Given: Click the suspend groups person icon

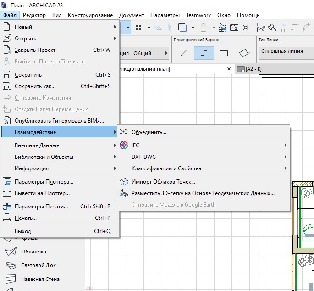Looking at the screenshot, I should click(x=204, y=28).
